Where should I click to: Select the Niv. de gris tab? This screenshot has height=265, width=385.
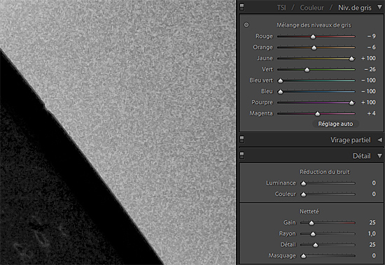click(x=355, y=8)
